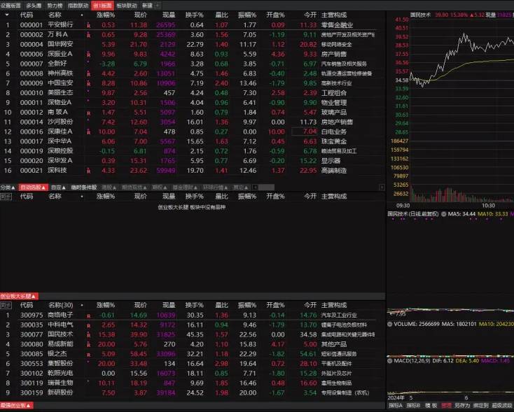Toggle the 同步 button in middle panel

pos(6,197)
